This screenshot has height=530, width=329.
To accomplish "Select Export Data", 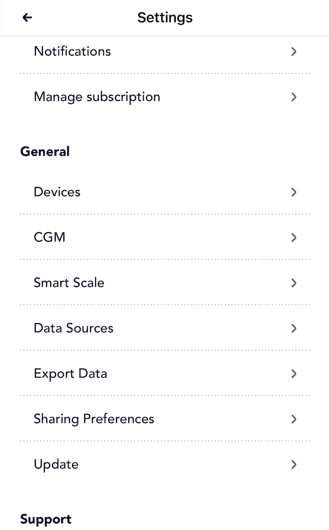I will [70, 373].
